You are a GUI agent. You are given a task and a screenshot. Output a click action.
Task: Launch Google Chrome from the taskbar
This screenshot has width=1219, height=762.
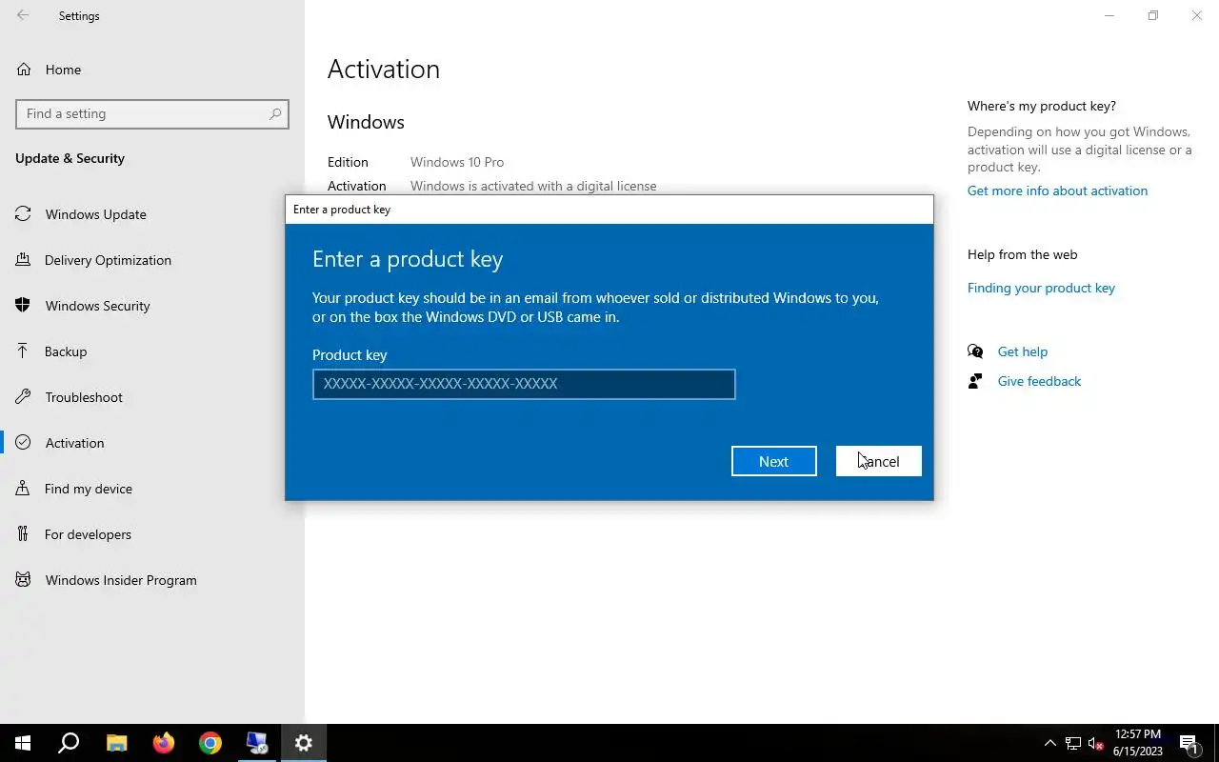(x=210, y=743)
